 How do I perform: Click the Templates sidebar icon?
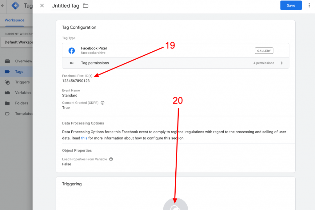[x=7, y=114]
